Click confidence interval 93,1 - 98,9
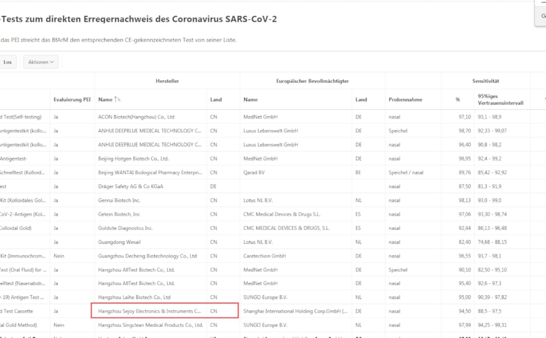The width and height of the screenshot is (546, 338). [x=490, y=117]
